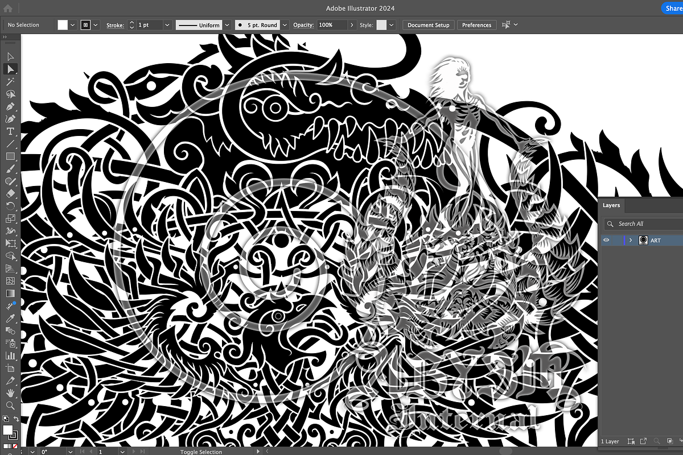
Task: Open the graphic Style dropdown
Action: pos(391,25)
